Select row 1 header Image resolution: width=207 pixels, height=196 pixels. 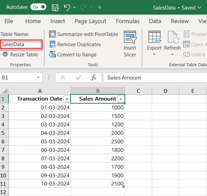point(4,99)
